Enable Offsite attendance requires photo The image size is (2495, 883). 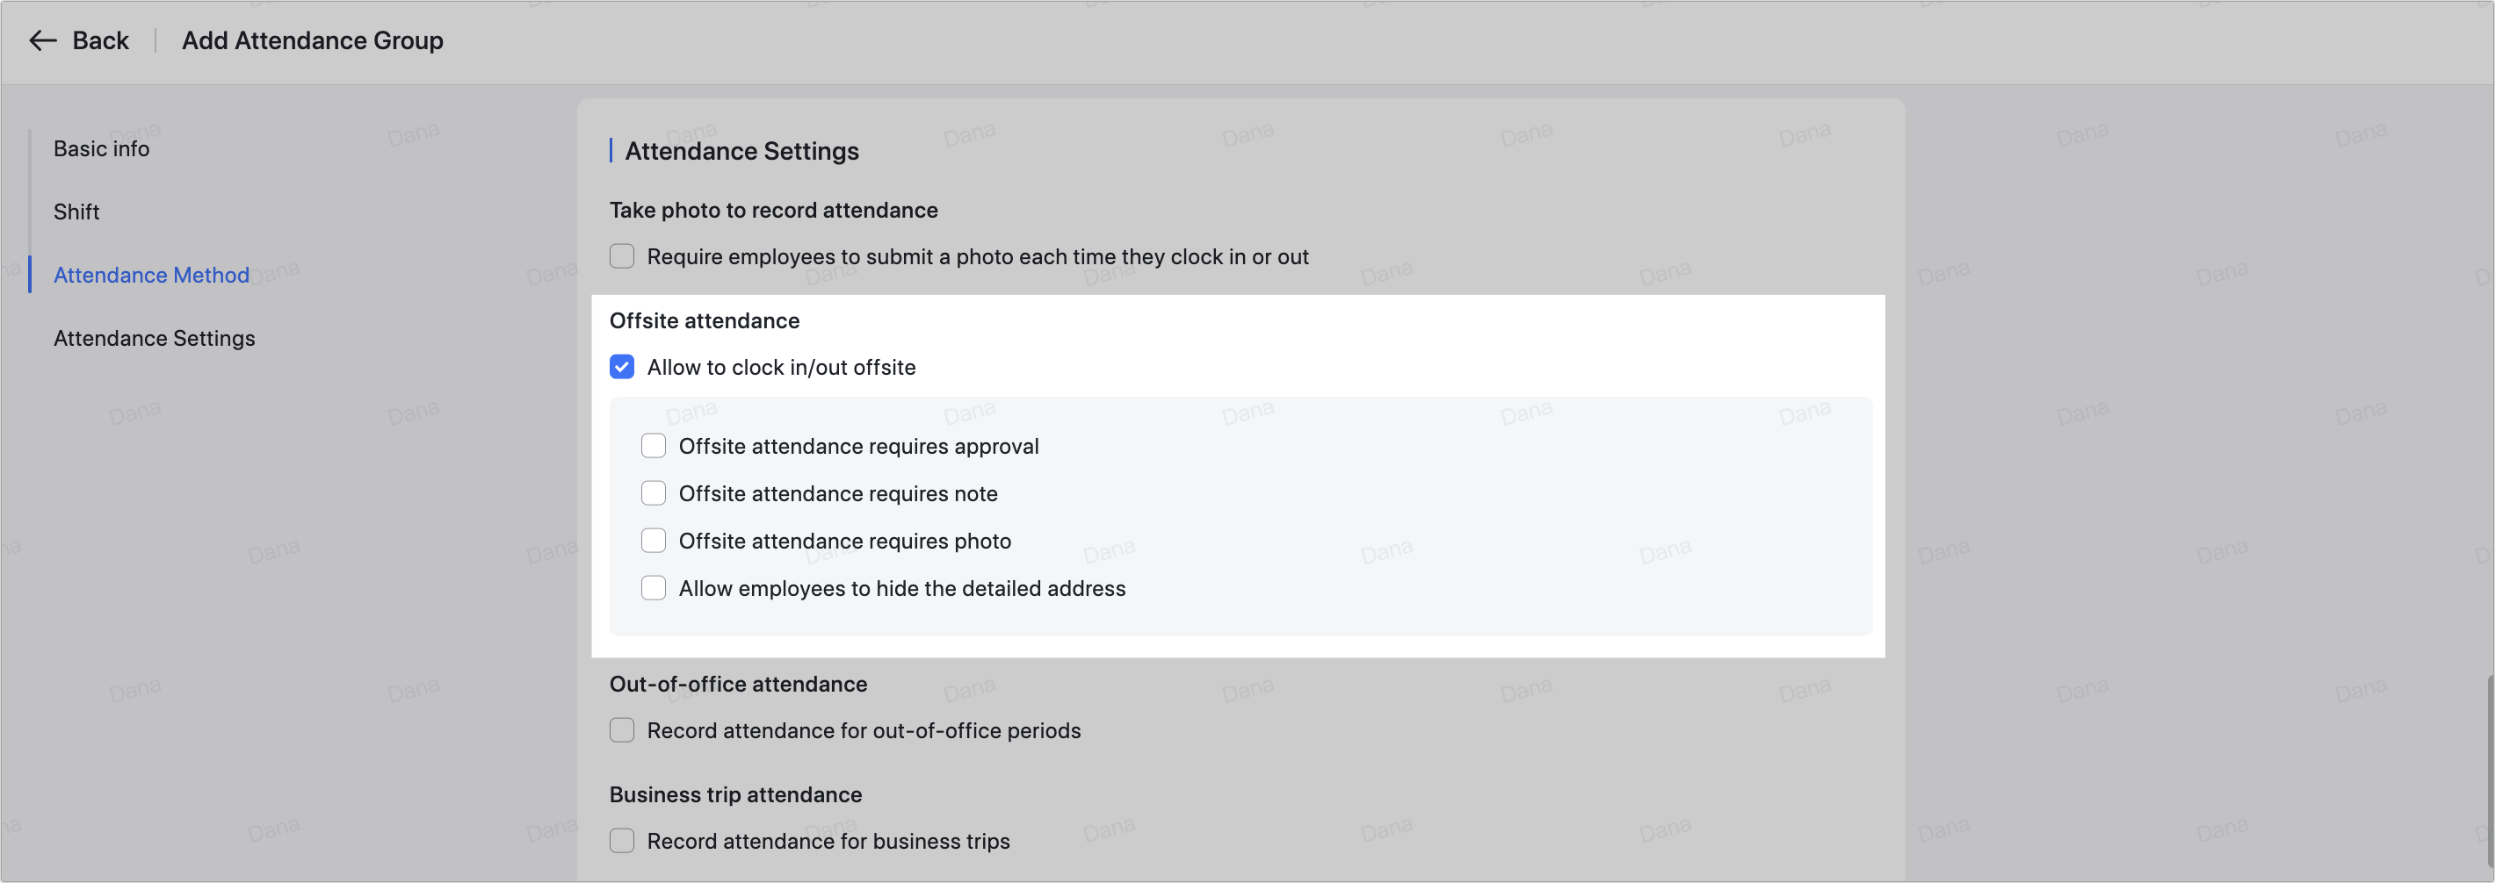(x=654, y=541)
